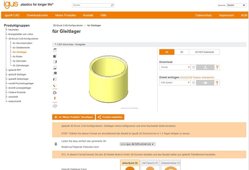Image resolution: width=249 pixels, height=170 pixels.
Task: Open the Hilfe menu item
Action: click(x=104, y=15)
